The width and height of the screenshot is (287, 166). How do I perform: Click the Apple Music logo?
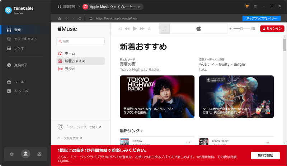tap(67, 29)
